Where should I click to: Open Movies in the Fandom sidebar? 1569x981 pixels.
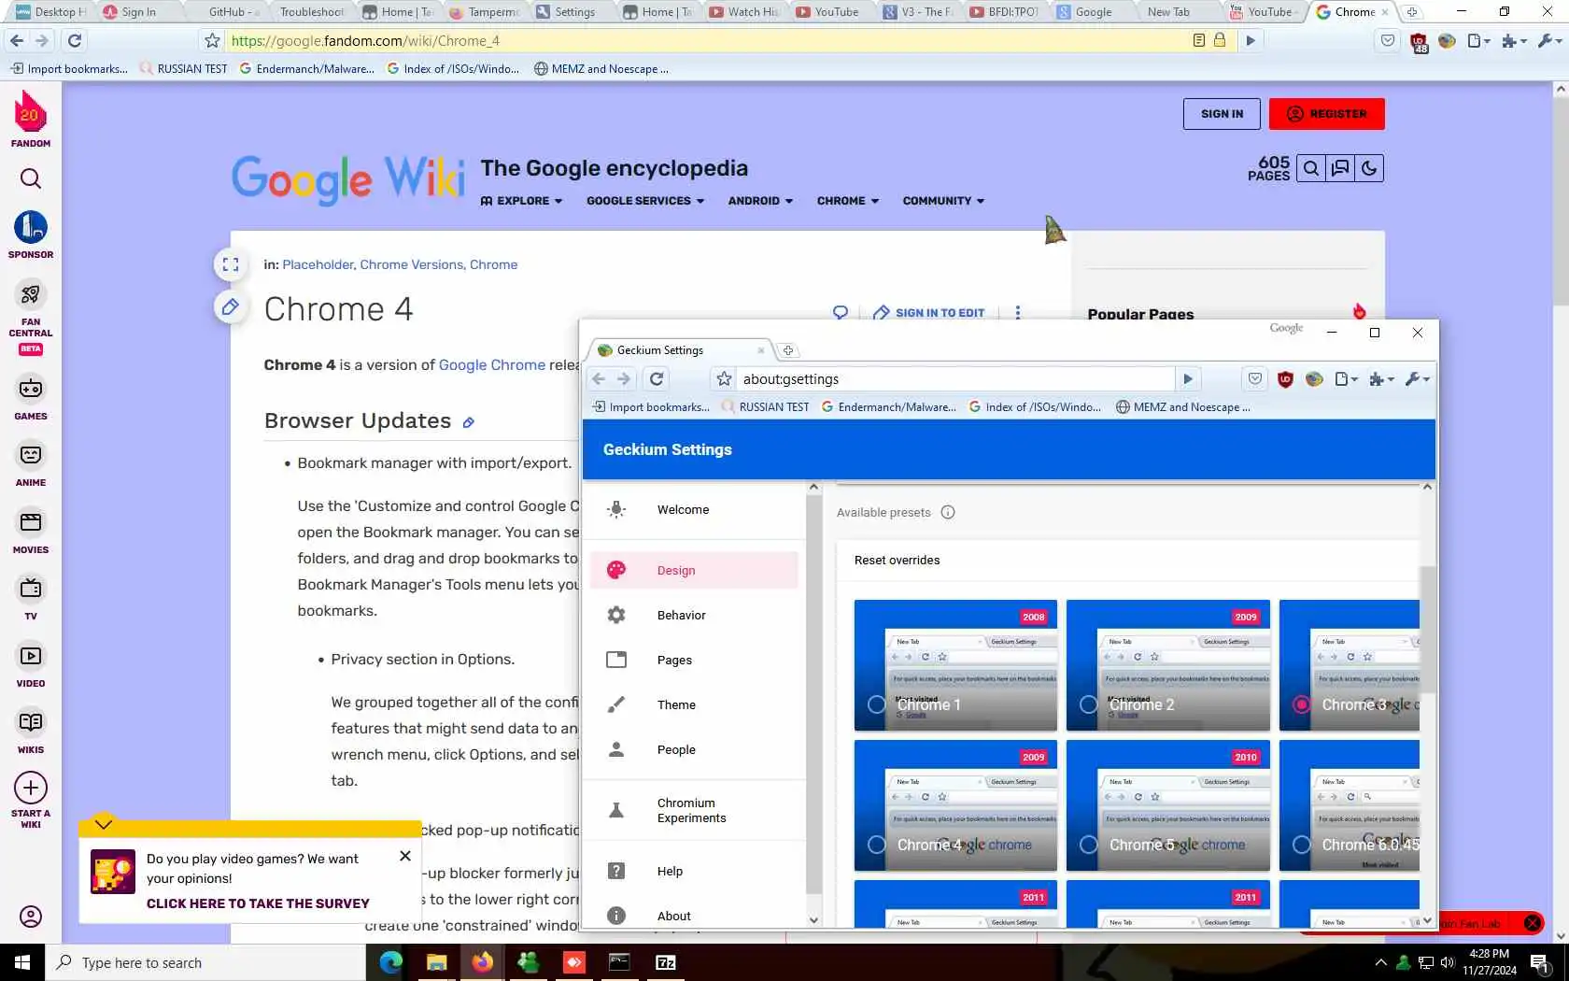pyautogui.click(x=31, y=532)
